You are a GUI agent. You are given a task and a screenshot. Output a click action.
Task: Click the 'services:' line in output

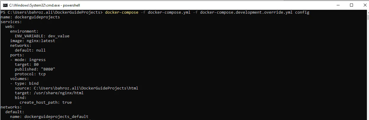point(11,22)
